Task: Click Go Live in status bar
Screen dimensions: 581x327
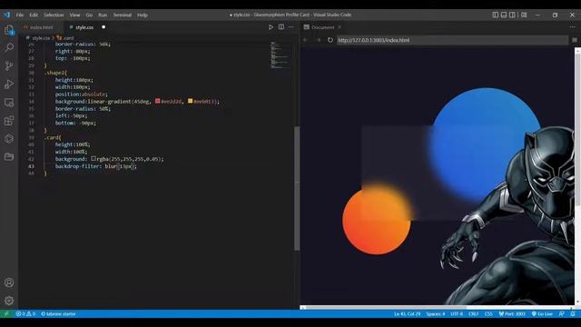Action: (x=542, y=313)
